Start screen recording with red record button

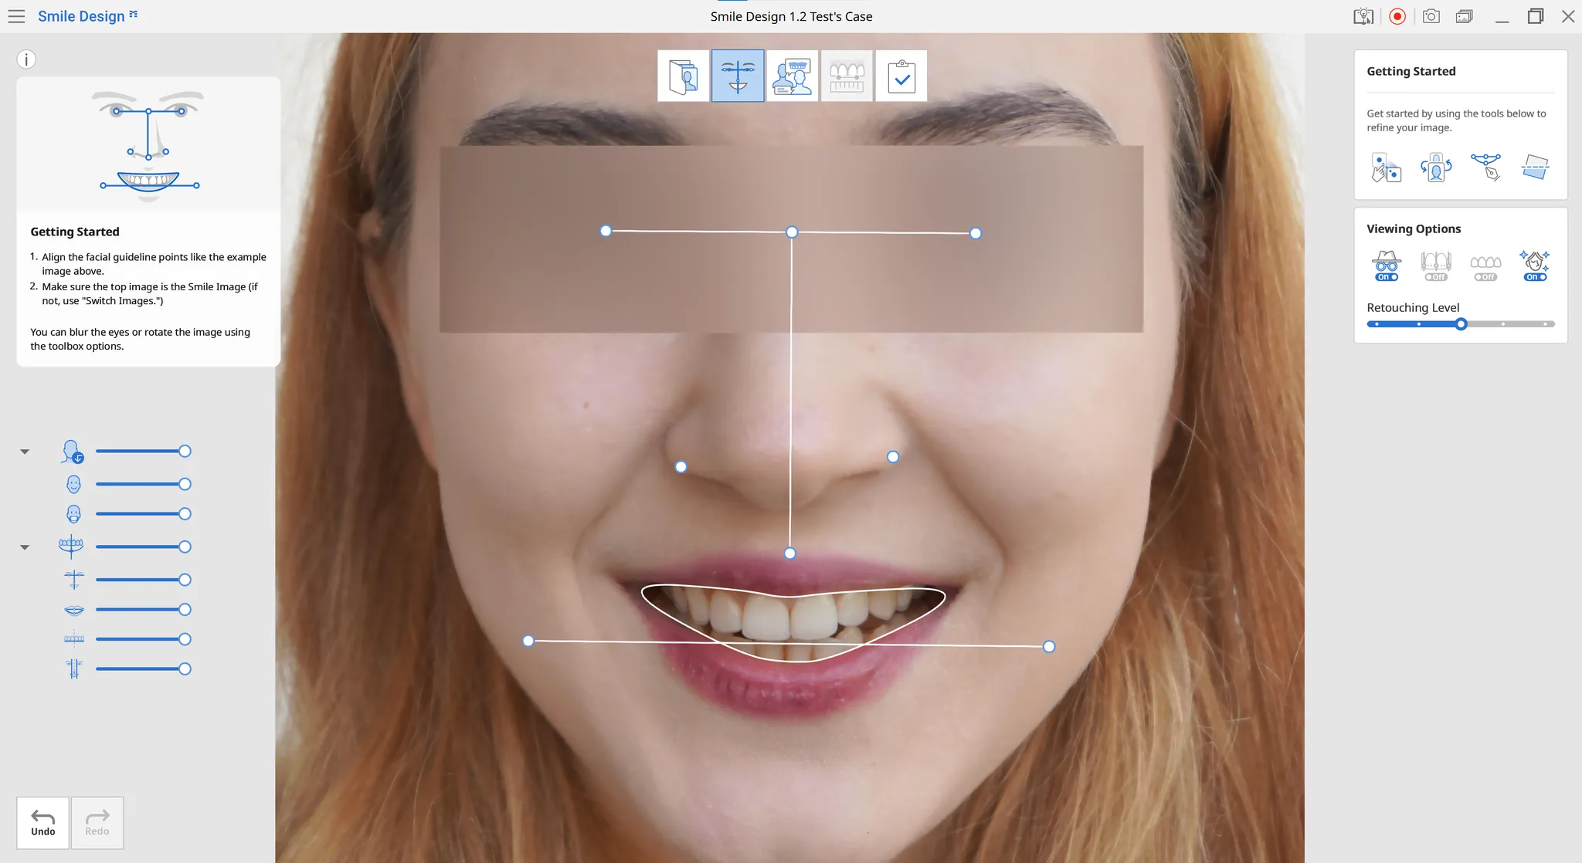[x=1397, y=16]
